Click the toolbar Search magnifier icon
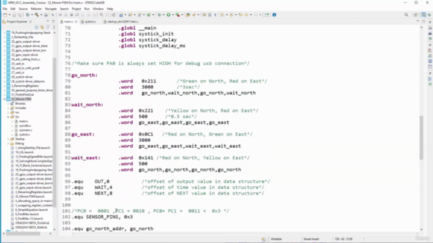Screen dimensions: 433x243 tap(406, 15)
